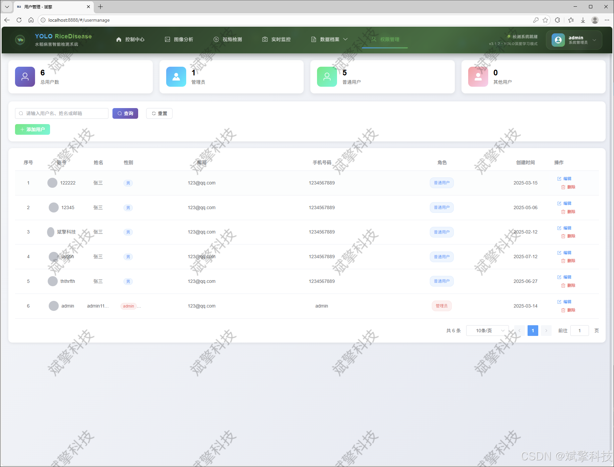Click the admin avatar icon in header
The width and height of the screenshot is (614, 467).
point(558,40)
